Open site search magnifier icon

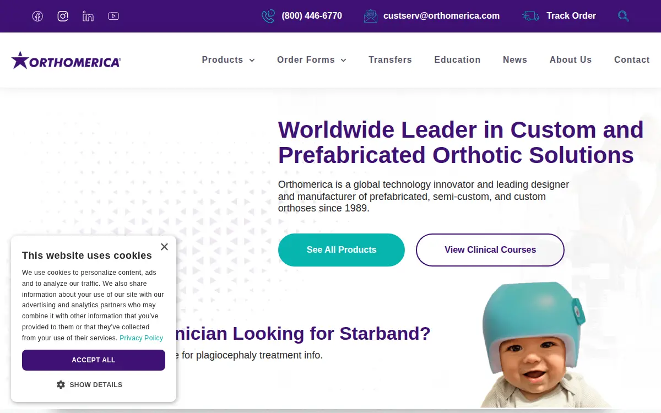624,16
